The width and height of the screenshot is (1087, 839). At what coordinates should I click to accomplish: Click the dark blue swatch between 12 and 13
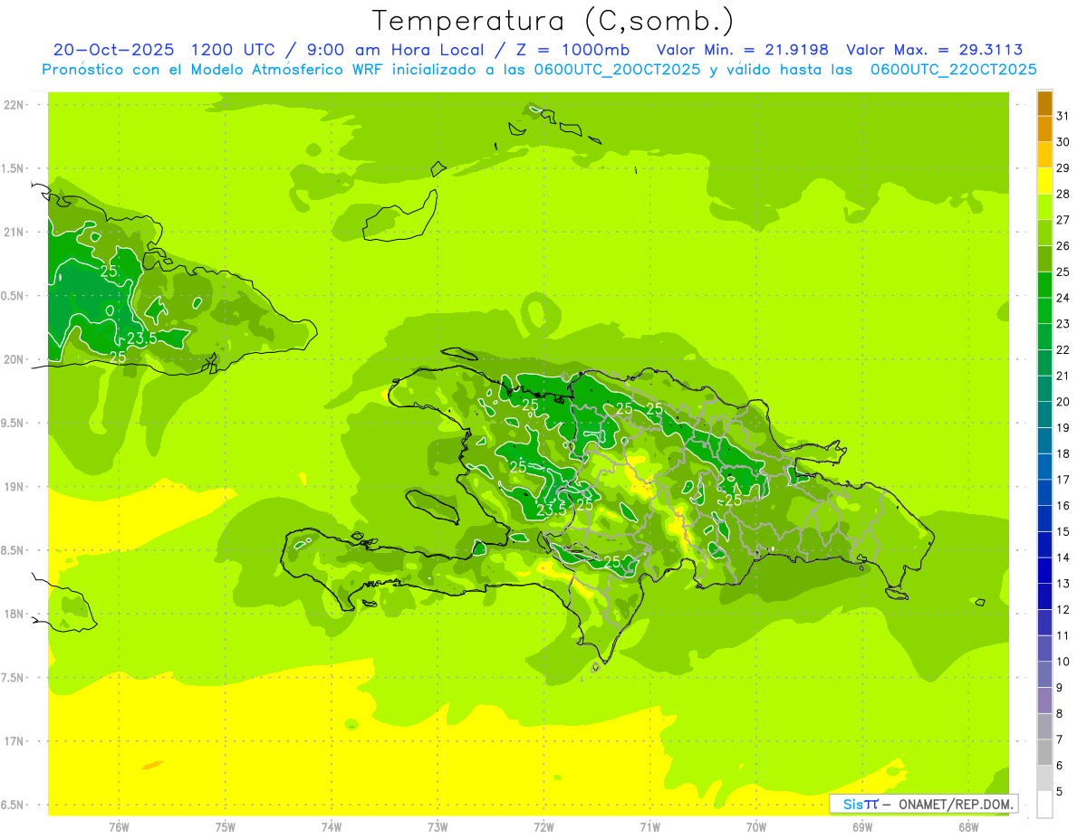[x=1044, y=596]
